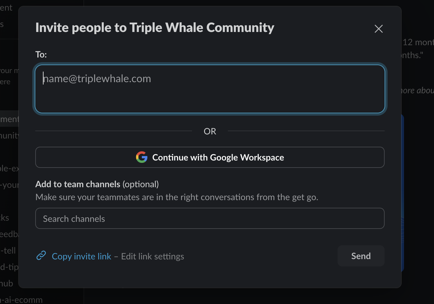Click the chain link icon beside Copy invite link
The height and width of the screenshot is (304, 434).
click(41, 256)
